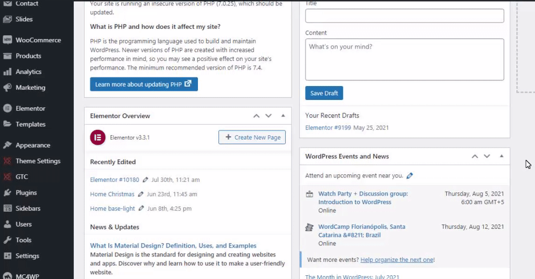Click the Templates folder icon

7,124
